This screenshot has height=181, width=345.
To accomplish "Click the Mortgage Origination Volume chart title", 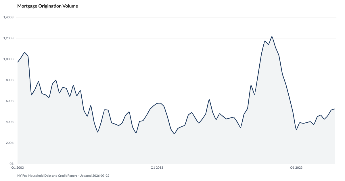I will click(47, 6).
